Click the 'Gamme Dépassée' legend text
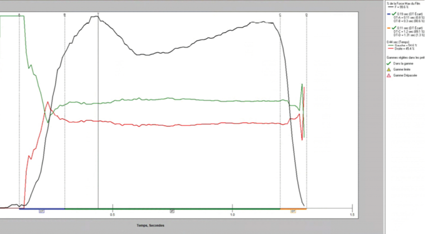Image resolution: width=428 pixels, height=234 pixels. click(x=405, y=76)
